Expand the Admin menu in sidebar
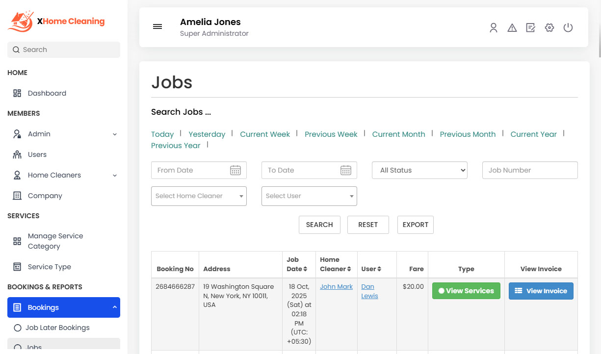 pos(114,133)
